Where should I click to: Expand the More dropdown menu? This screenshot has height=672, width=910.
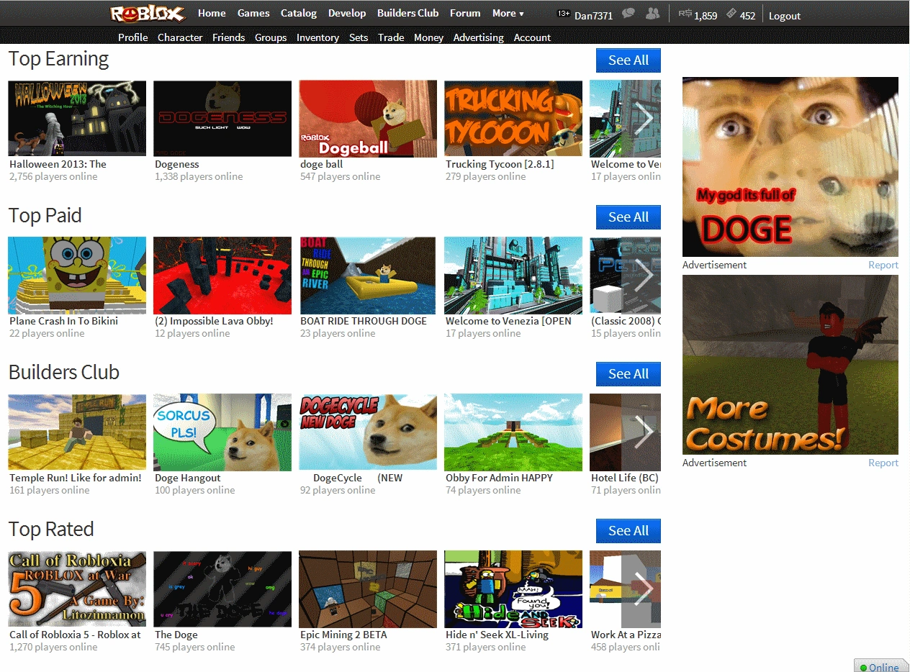coord(508,13)
